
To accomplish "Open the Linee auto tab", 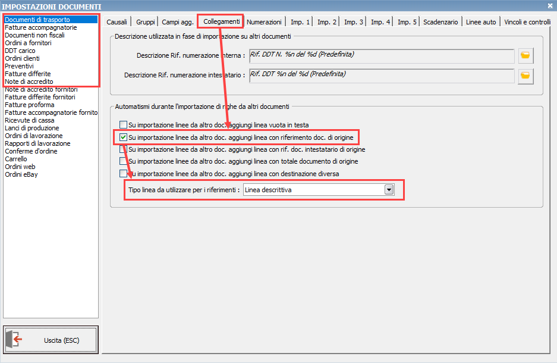I will pos(481,22).
